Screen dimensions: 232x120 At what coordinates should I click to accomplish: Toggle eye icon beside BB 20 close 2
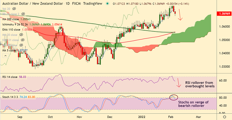(23, 14)
